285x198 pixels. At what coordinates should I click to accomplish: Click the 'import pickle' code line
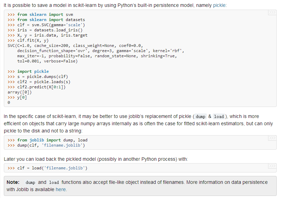coord(33,71)
